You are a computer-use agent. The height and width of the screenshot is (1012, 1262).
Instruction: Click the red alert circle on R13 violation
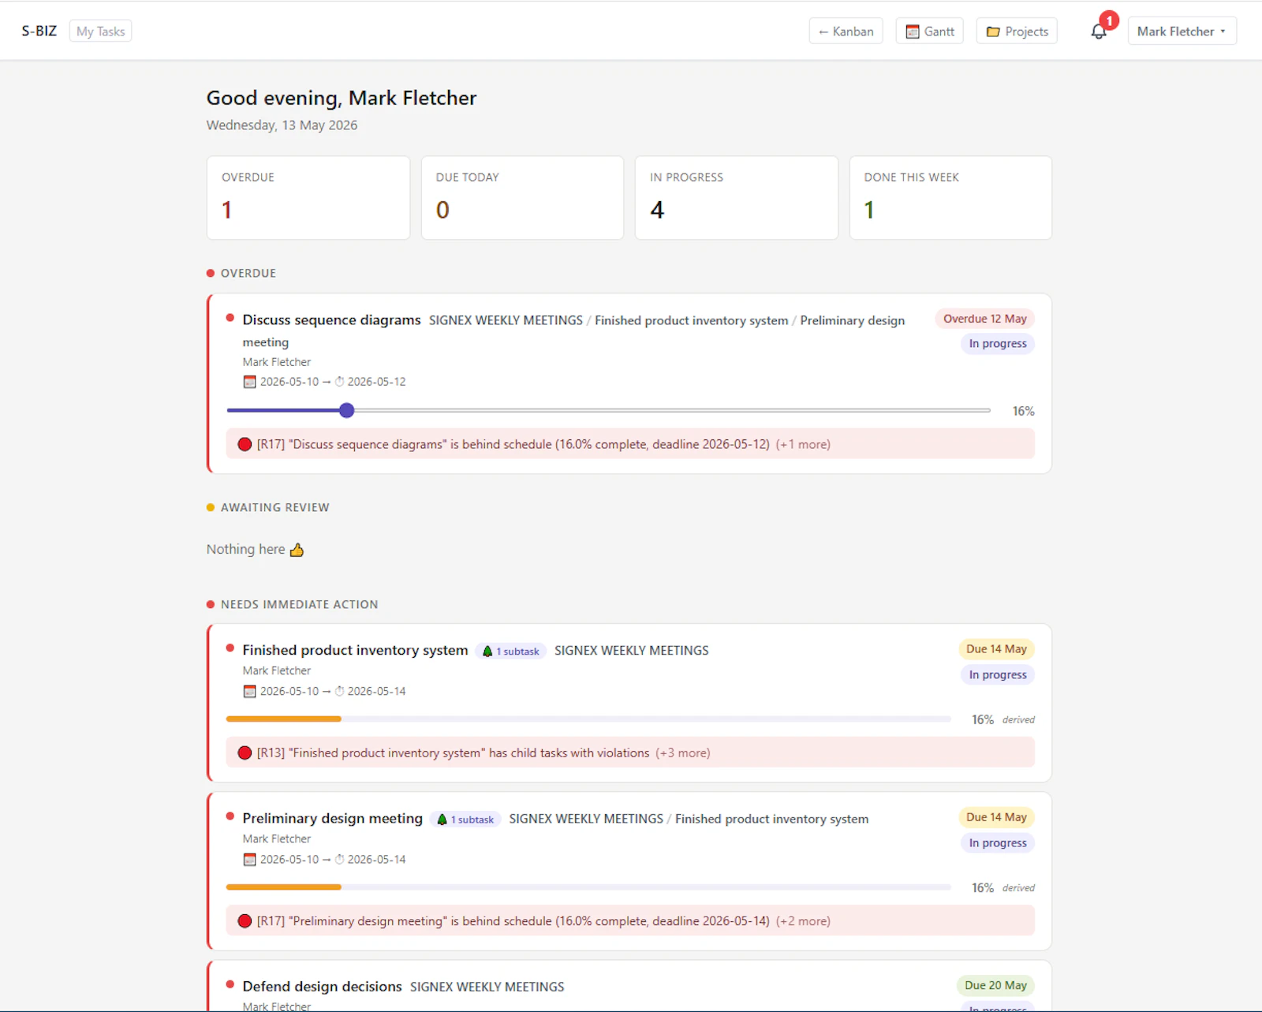pos(245,752)
